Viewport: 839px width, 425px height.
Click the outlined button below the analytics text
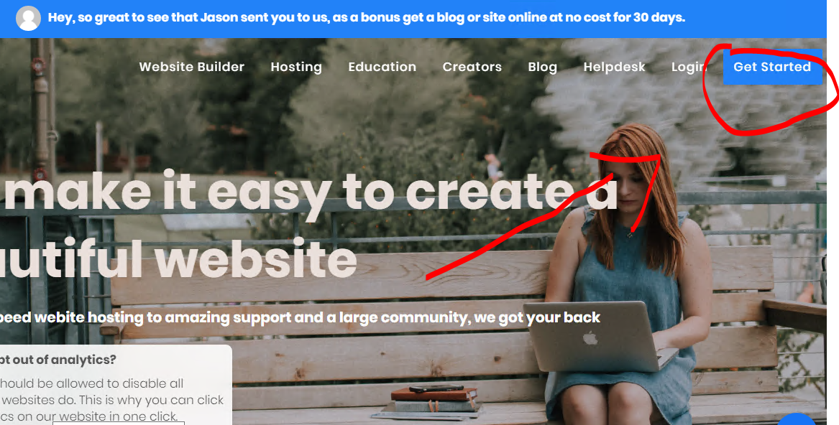(118, 423)
